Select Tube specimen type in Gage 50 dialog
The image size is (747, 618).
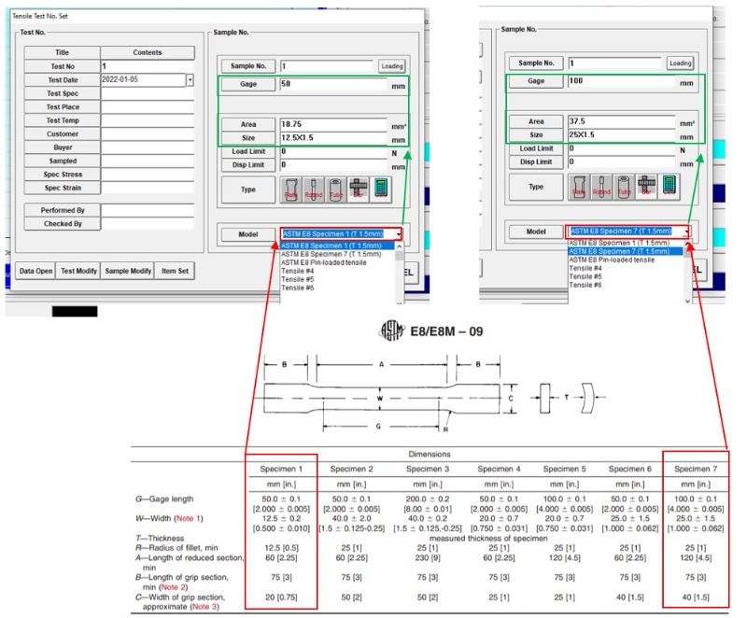coord(336,190)
